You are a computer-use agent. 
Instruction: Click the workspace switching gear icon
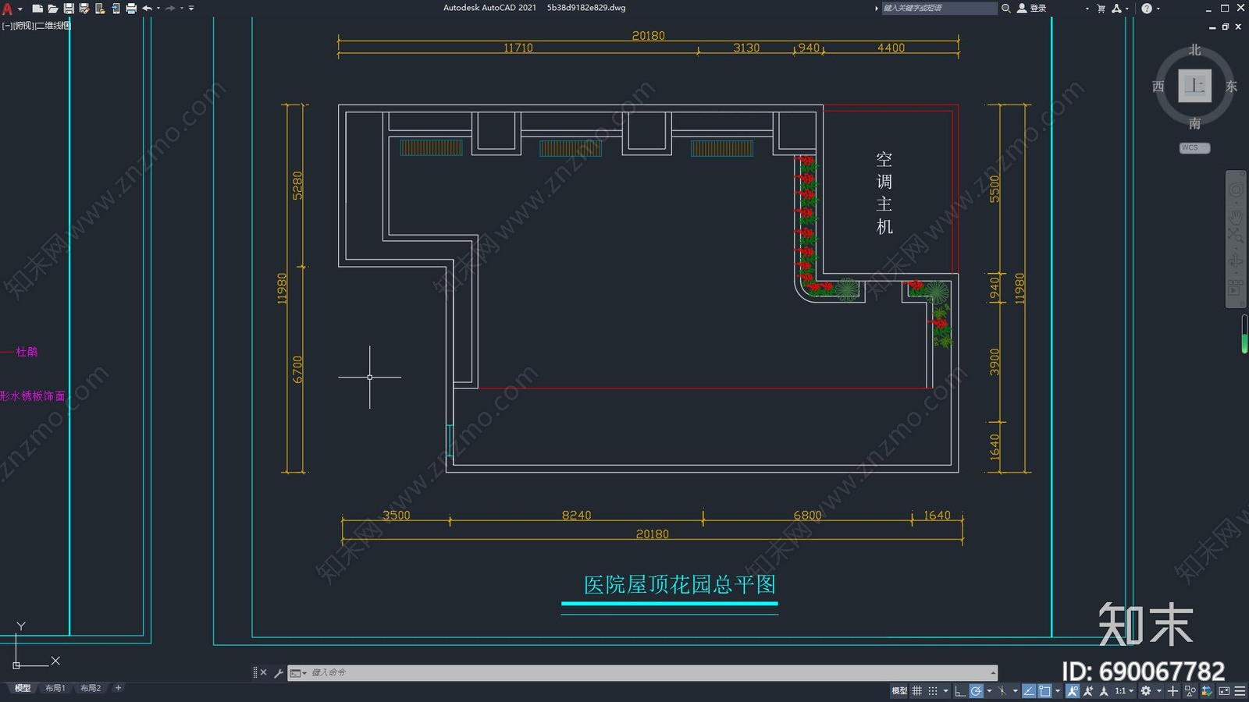tap(1146, 690)
